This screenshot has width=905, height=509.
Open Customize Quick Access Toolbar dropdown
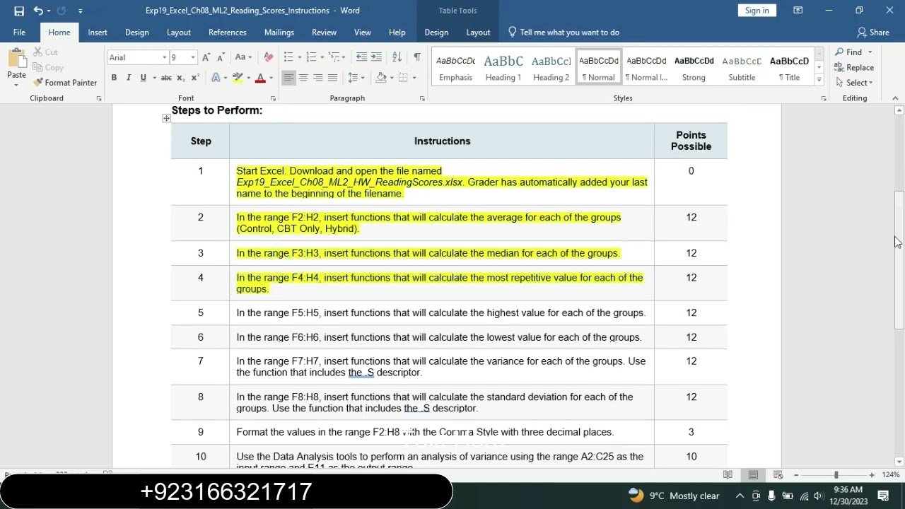pos(80,11)
